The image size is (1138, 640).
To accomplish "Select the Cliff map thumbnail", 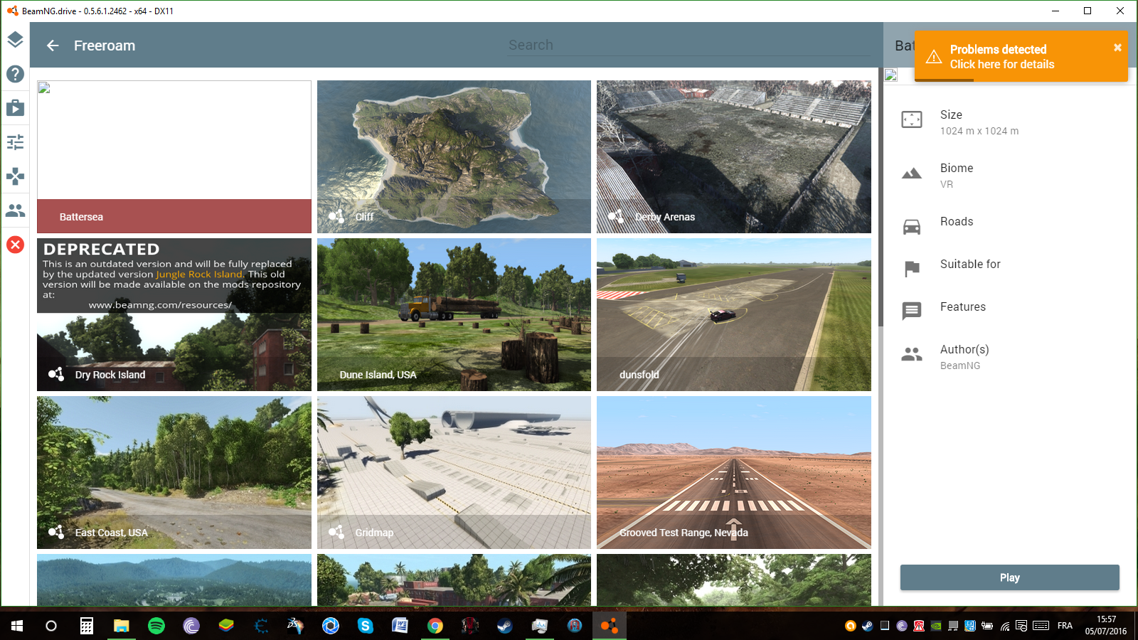I will click(x=454, y=156).
